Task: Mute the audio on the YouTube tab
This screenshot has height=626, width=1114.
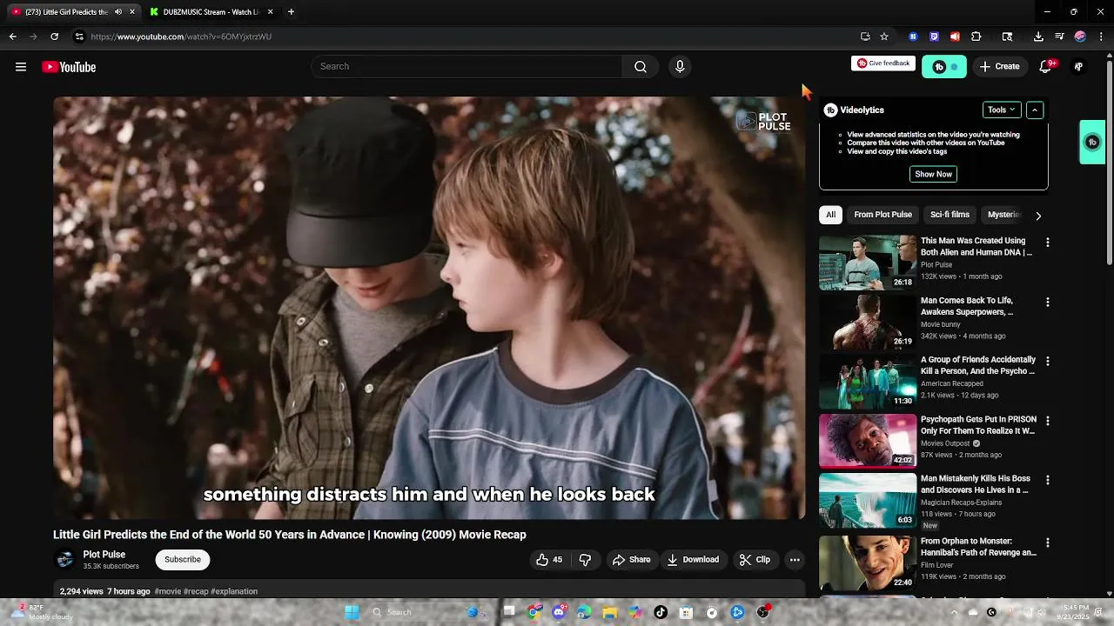Action: [x=118, y=12]
